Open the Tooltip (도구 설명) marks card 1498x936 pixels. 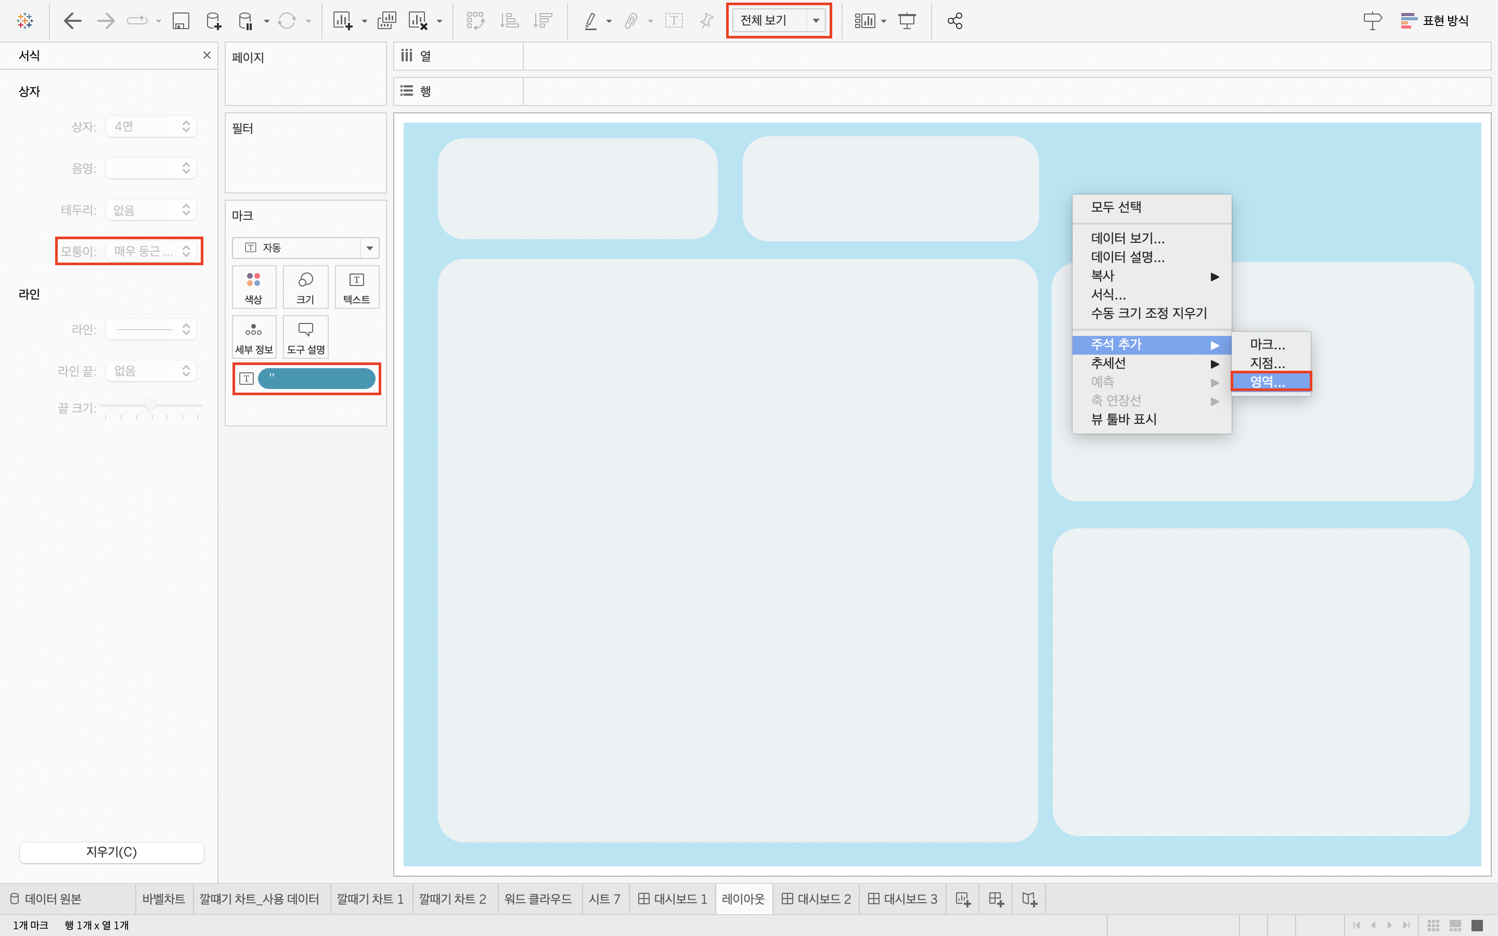click(x=306, y=337)
